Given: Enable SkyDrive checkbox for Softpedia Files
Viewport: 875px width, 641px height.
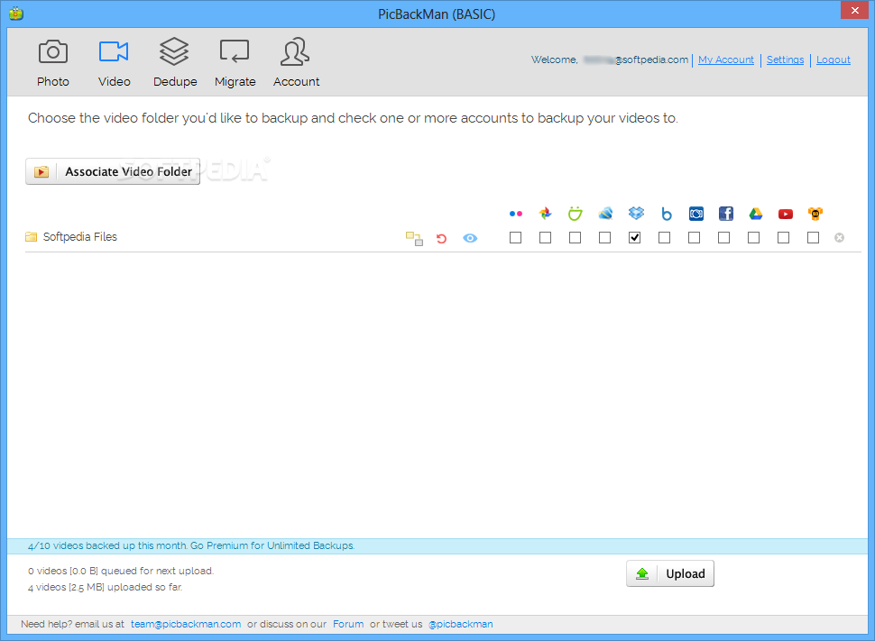Looking at the screenshot, I should click(x=605, y=238).
